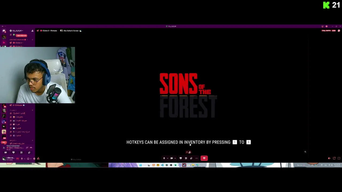342x192 pixels.
Task: Disconnect from voice in Voice Connected panel
Action: [31, 148]
